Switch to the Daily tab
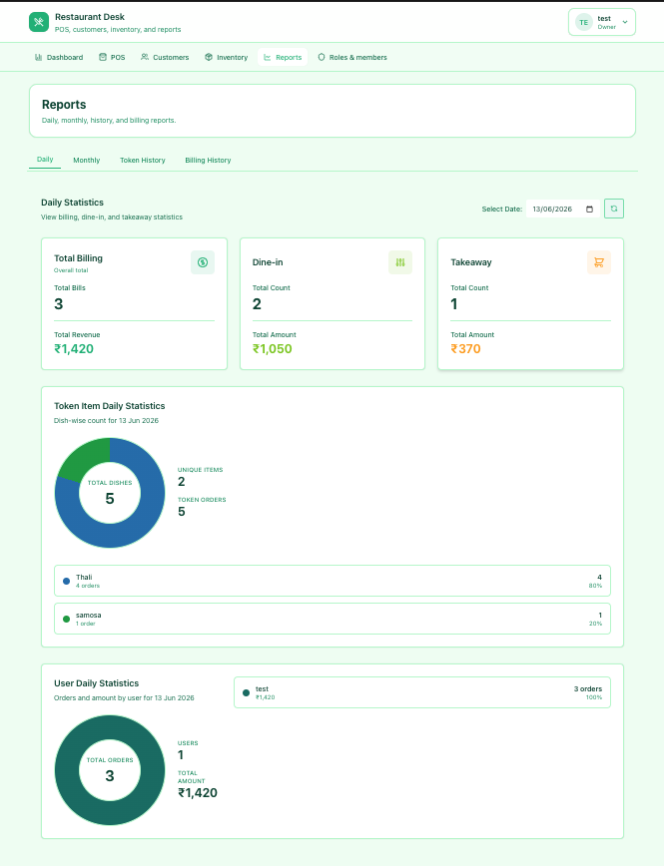This screenshot has width=664, height=866. click(45, 159)
